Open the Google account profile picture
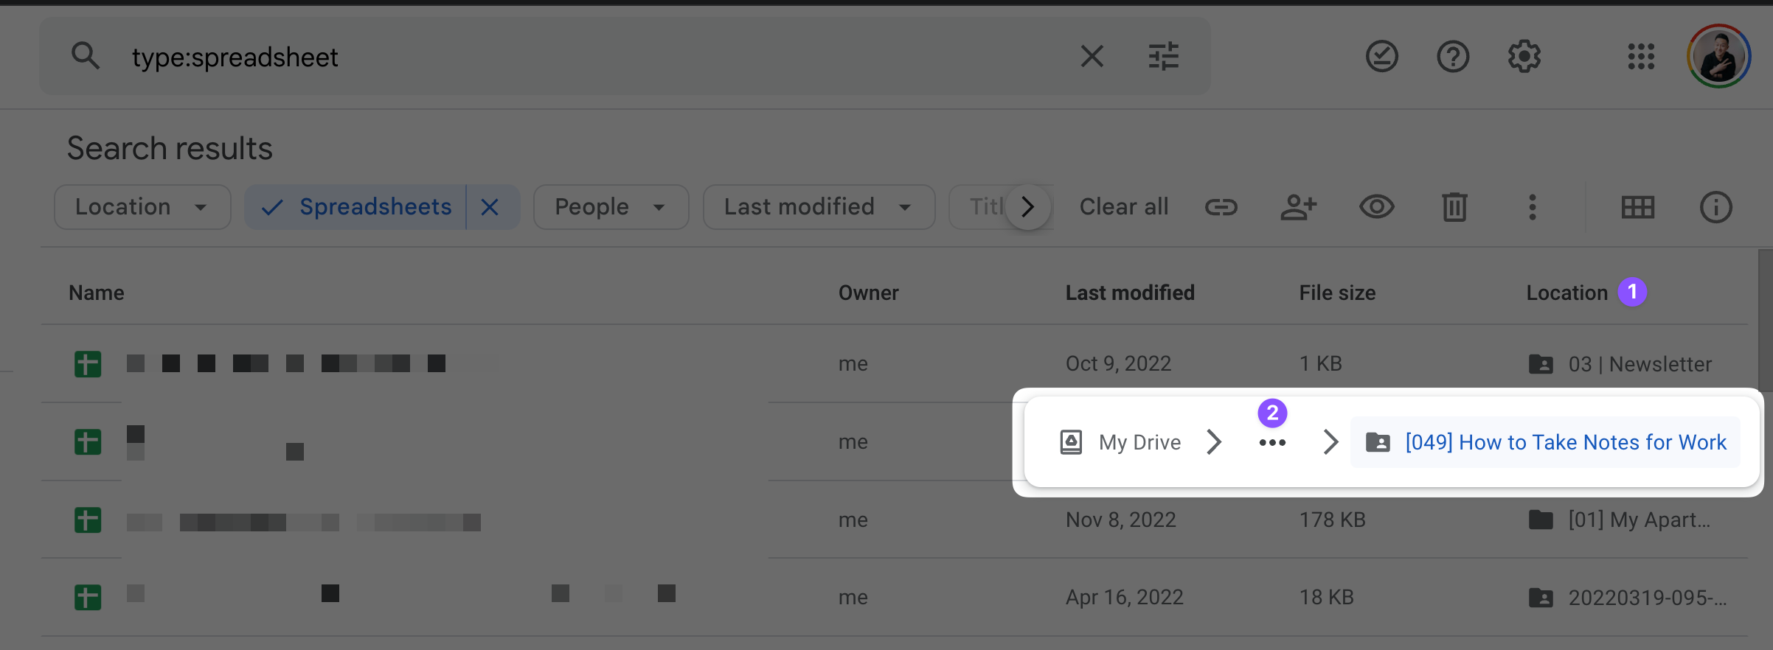Screen dimensions: 1773x650 [x=1718, y=56]
